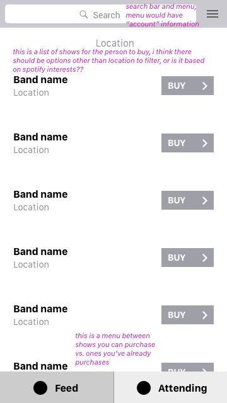Click the black circle icon beside Feed
Viewport: 227px width, 403px height.
40,388
